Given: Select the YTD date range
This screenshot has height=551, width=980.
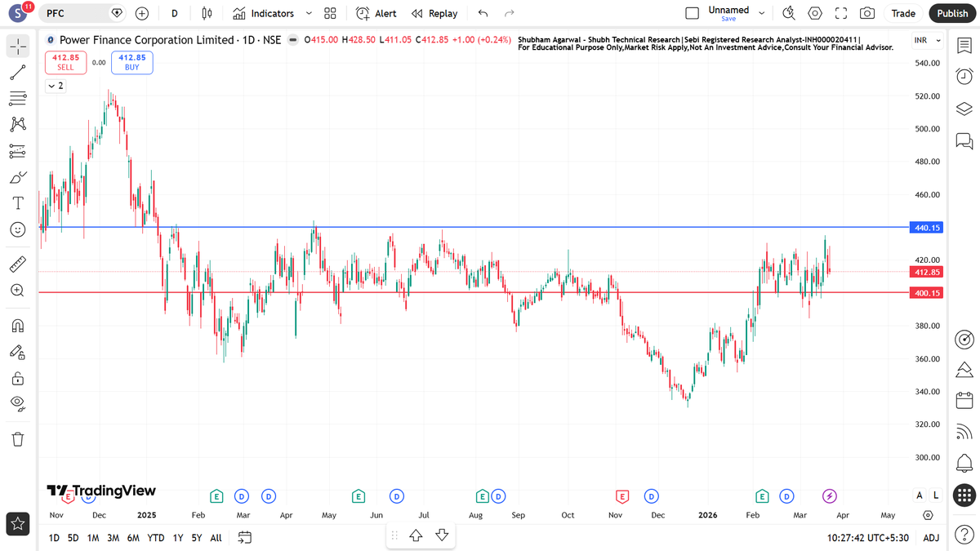Looking at the screenshot, I should pos(155,538).
